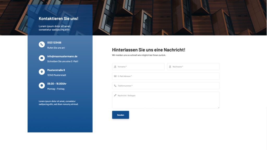Viewport: 267px width, 150px height.
Task: Click the envelope icon in the E-Mail Adresse field
Action: [115, 76]
